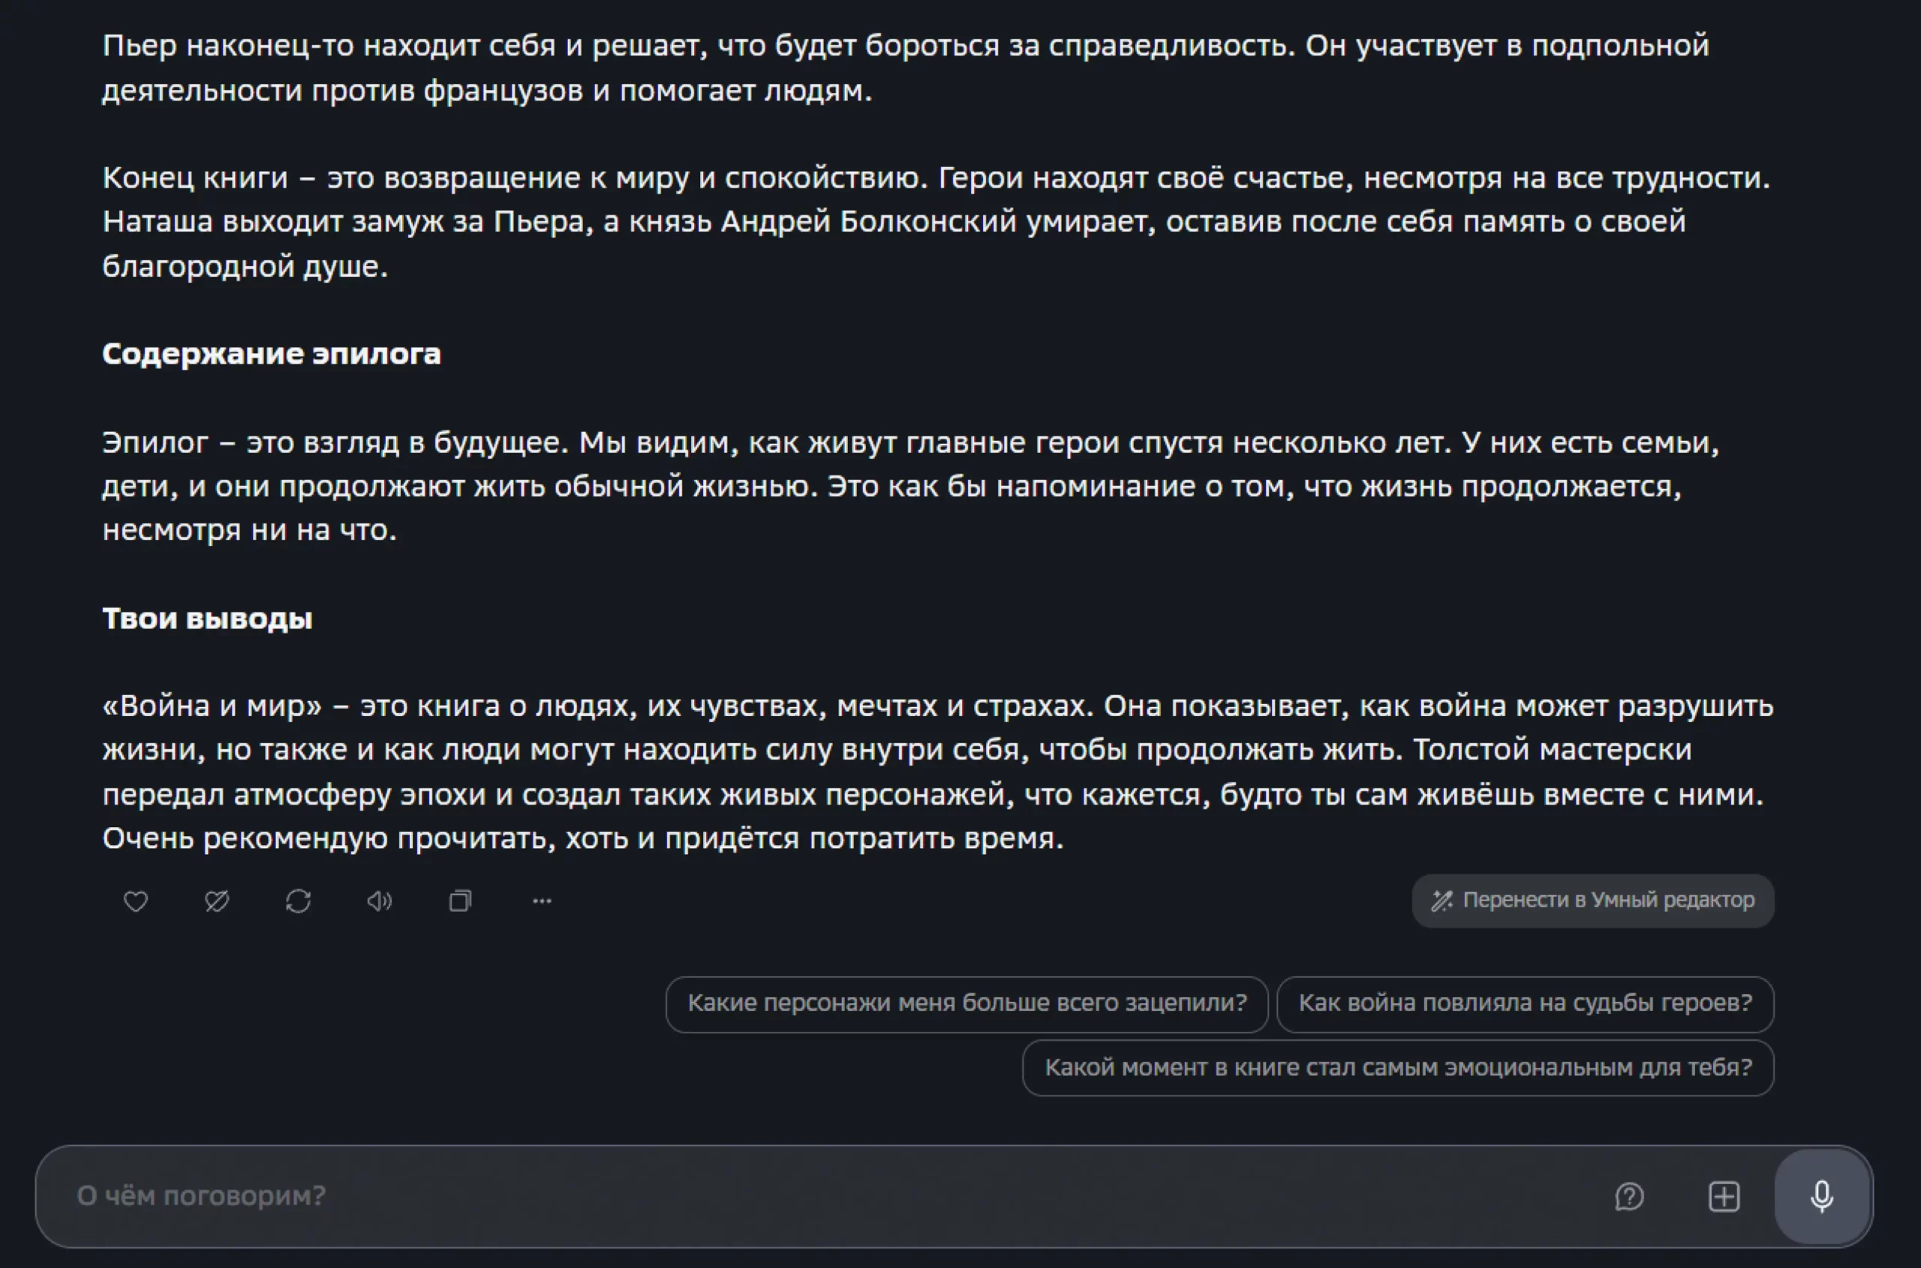Select suggestion "Какие персонажи меня больше всего зацепили?"
Viewport: 1921px width, 1268px height.
[967, 1003]
